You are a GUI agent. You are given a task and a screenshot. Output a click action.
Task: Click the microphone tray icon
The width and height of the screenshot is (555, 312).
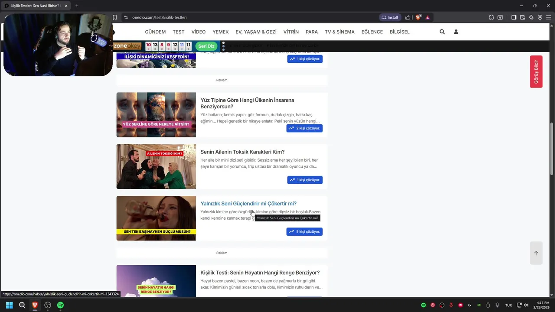pos(497,305)
